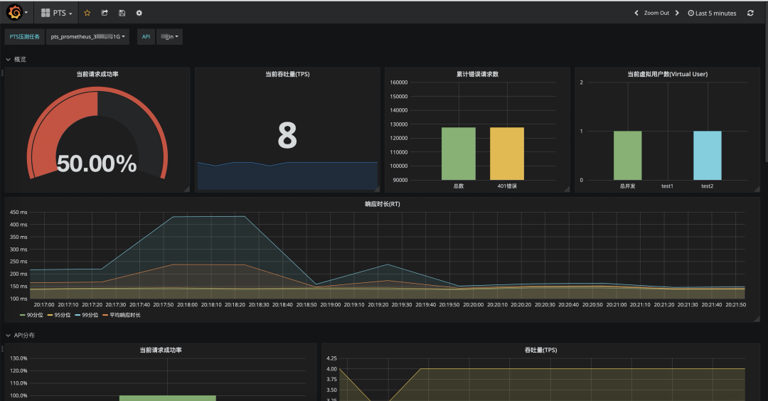768x401 pixels.
Task: Toggle the 95分位 yellow legend swatch
Action: [53, 314]
